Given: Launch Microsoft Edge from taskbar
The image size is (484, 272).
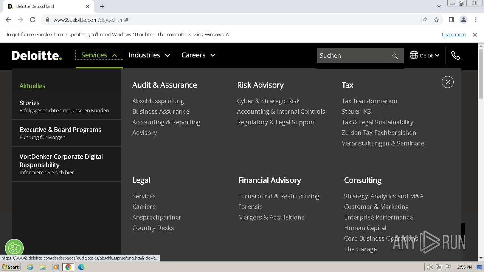Looking at the screenshot, I should (x=81, y=267).
